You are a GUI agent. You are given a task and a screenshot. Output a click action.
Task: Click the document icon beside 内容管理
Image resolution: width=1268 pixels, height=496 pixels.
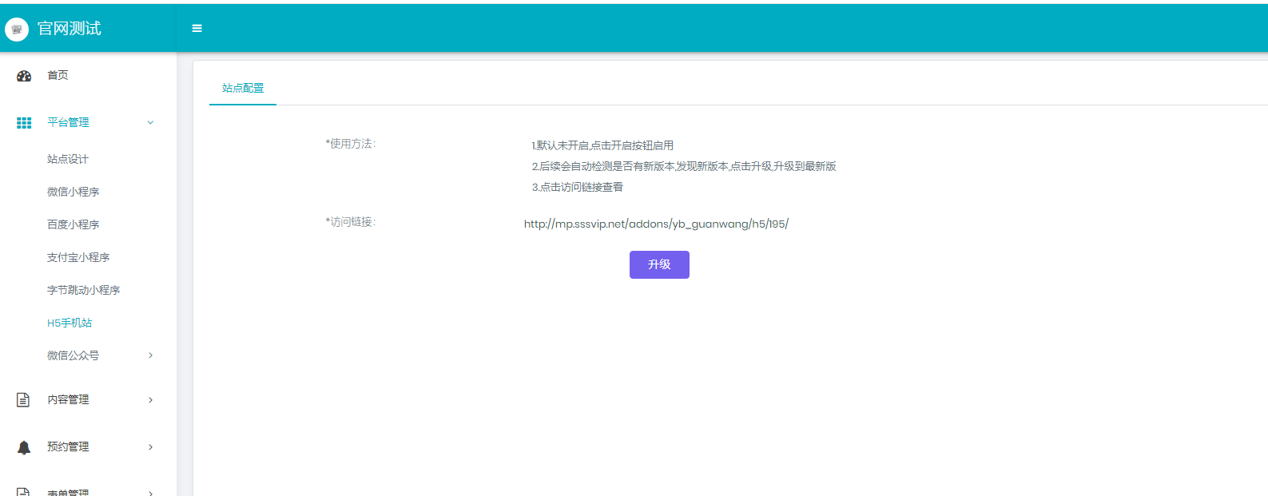pos(23,400)
